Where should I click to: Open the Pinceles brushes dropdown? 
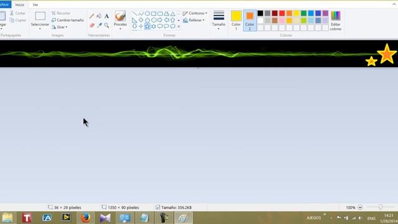(120, 29)
